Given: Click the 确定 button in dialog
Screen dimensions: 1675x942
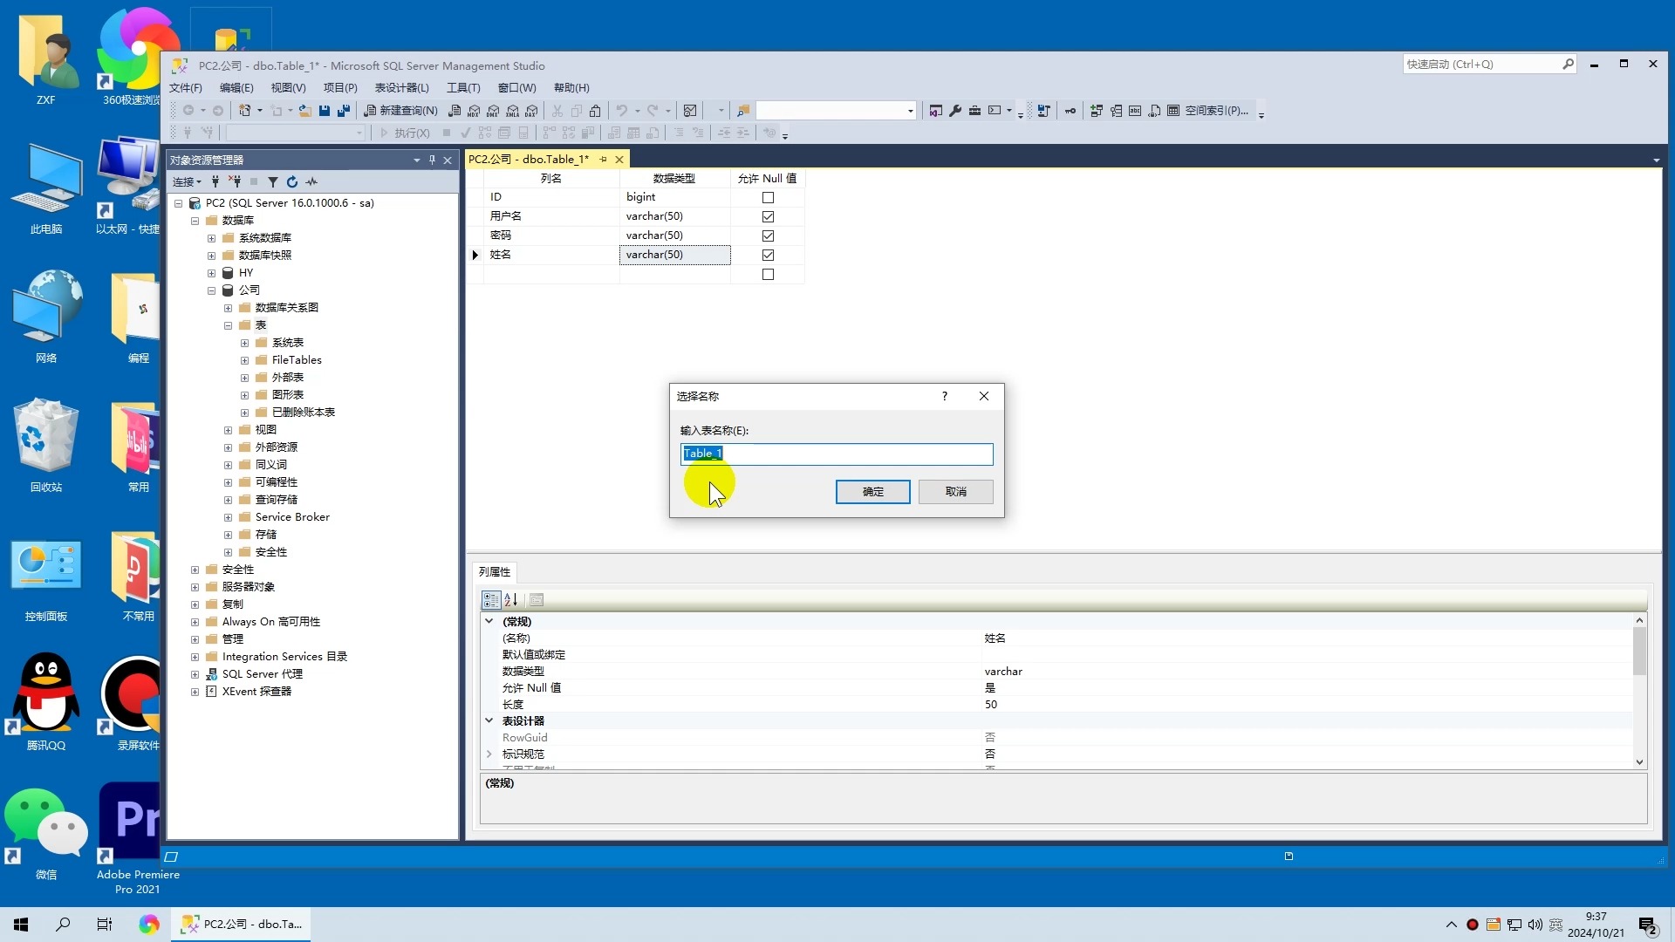Looking at the screenshot, I should click(x=872, y=492).
